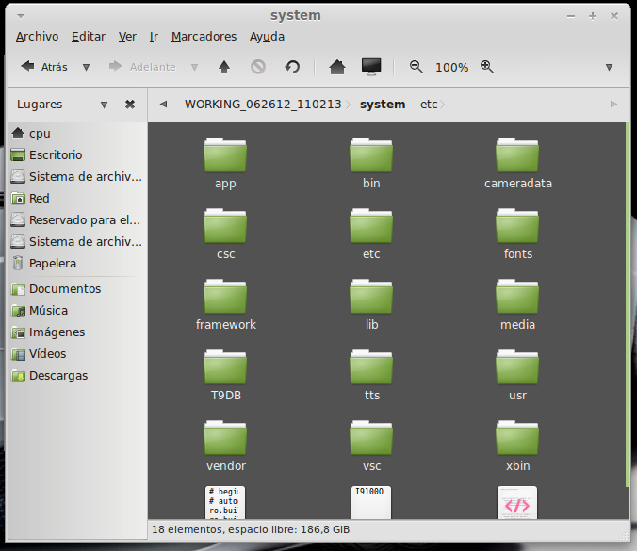Reset zoom by clicking 100%
637x551 pixels.
pyautogui.click(x=451, y=68)
